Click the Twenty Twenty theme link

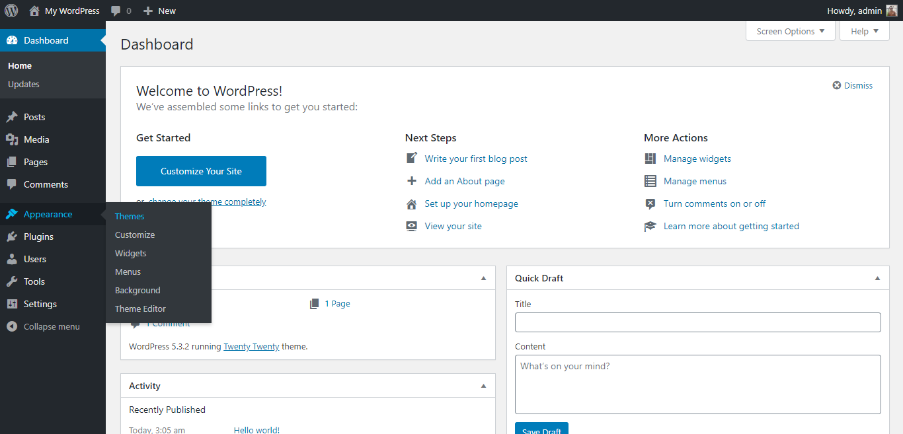pyautogui.click(x=251, y=346)
